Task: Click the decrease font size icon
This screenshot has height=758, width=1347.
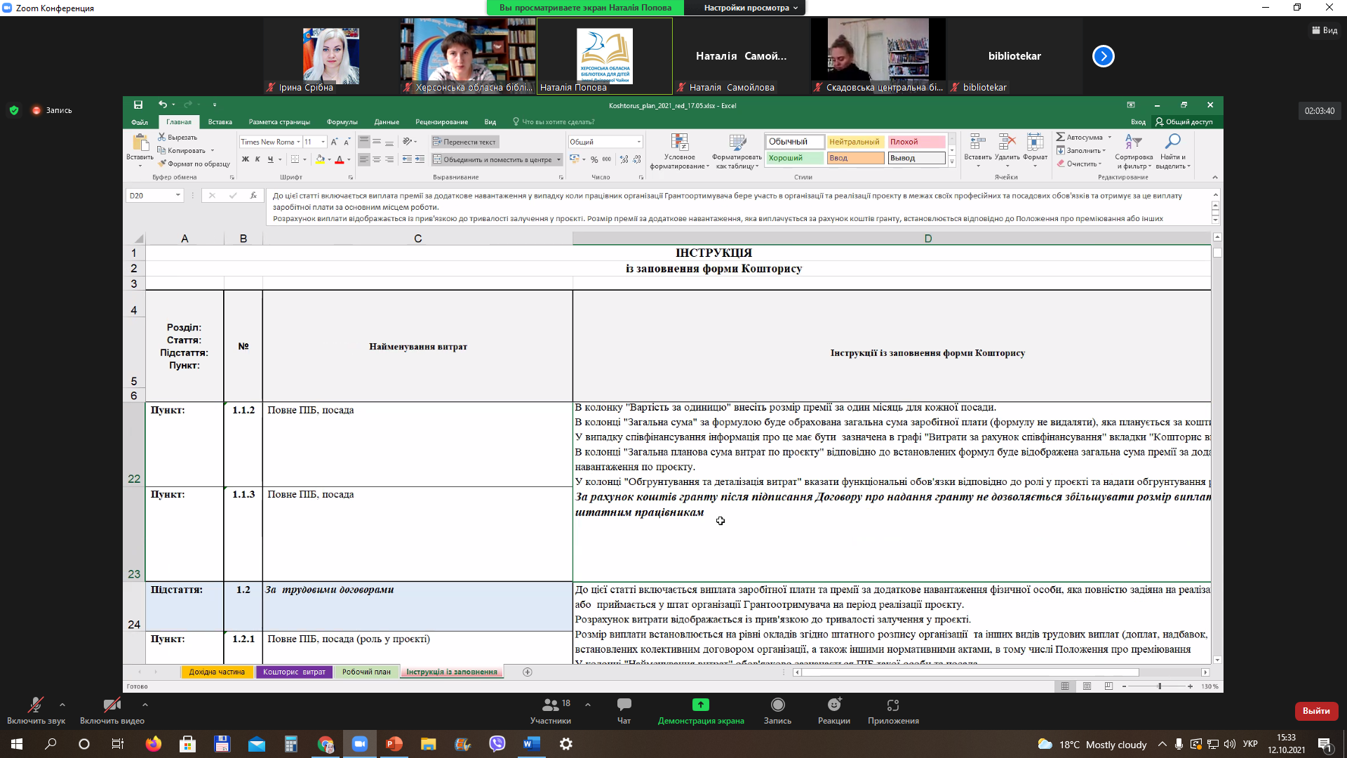Action: (347, 142)
